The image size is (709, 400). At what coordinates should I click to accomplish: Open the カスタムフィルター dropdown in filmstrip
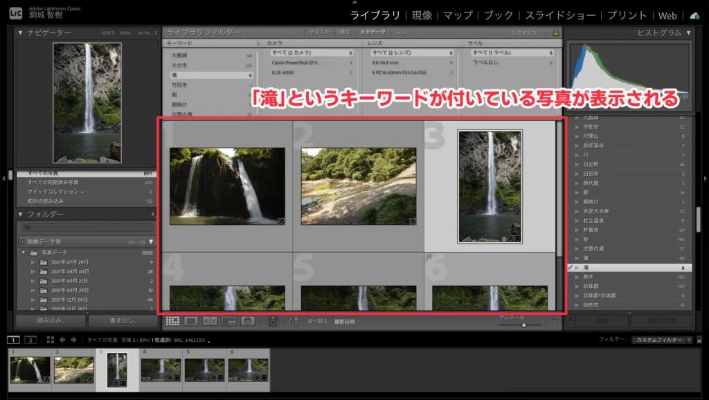click(x=661, y=340)
